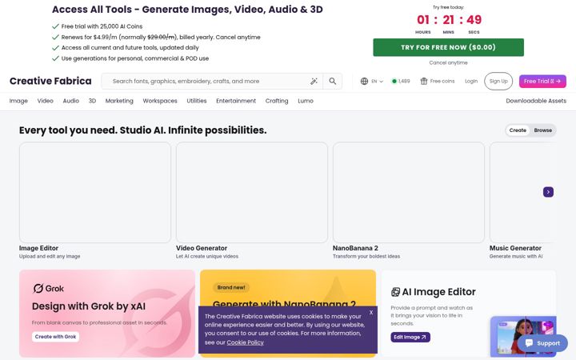Click the Free Trial pink button

(x=542, y=81)
